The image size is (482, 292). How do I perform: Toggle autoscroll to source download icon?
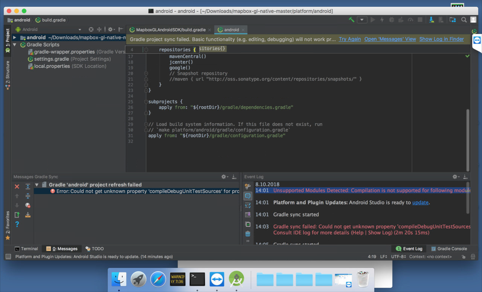pos(28,215)
